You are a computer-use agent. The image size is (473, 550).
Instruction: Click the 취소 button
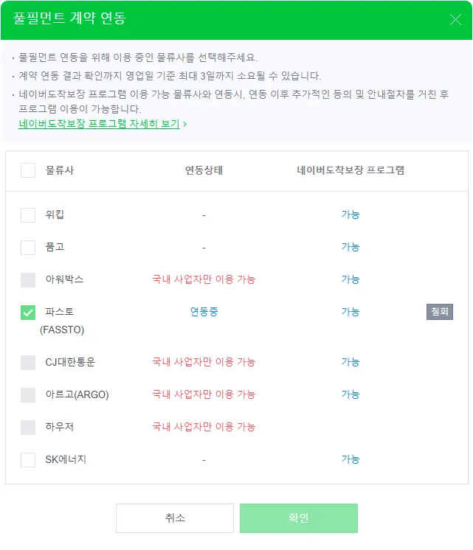(x=175, y=518)
